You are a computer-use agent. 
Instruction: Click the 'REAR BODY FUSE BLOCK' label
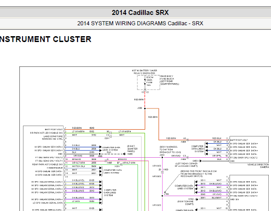pos(170,80)
